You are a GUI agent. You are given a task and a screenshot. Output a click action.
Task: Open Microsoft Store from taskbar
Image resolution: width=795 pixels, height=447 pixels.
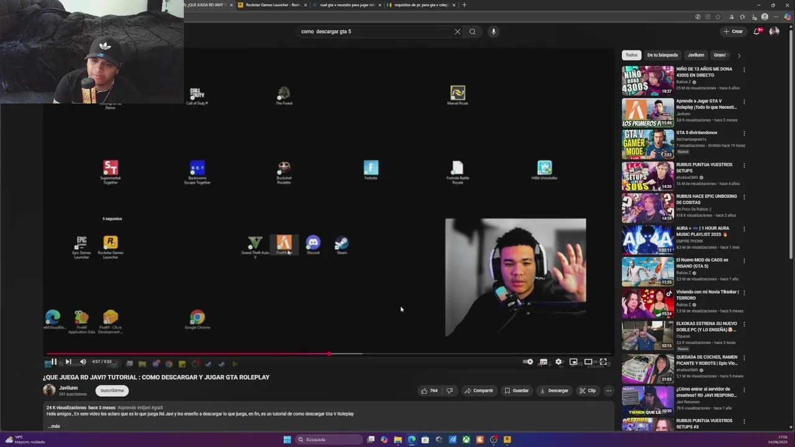tap(425, 440)
